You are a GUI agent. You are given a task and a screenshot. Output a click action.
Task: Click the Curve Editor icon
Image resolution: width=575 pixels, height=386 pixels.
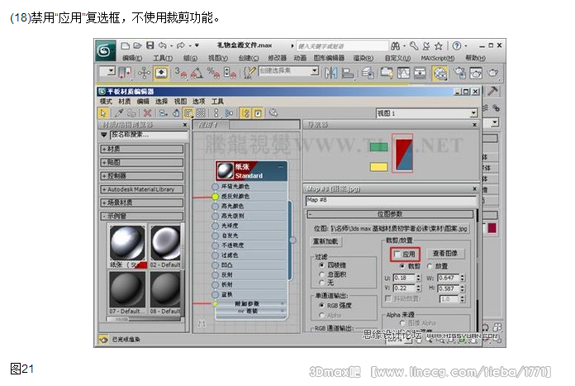[x=403, y=73]
